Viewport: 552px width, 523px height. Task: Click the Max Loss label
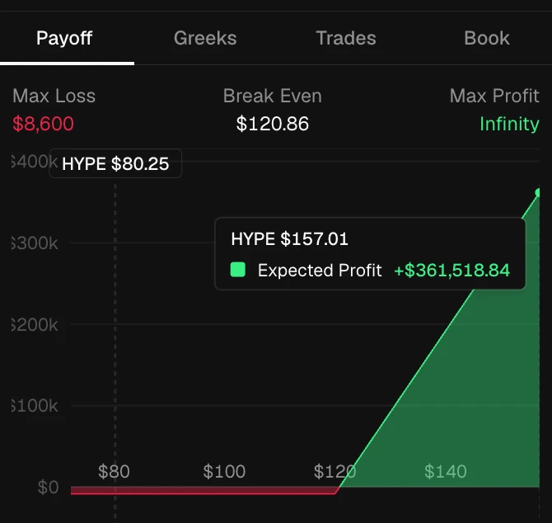(x=54, y=96)
